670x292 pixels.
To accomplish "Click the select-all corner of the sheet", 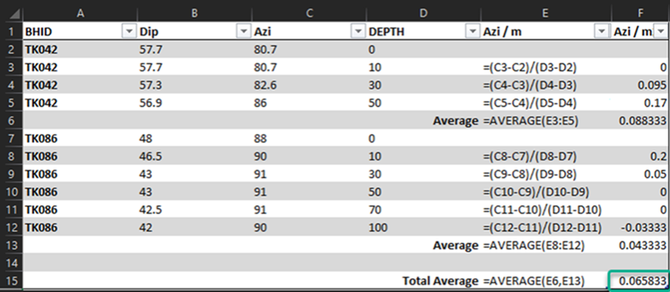I will (x=11, y=14).
